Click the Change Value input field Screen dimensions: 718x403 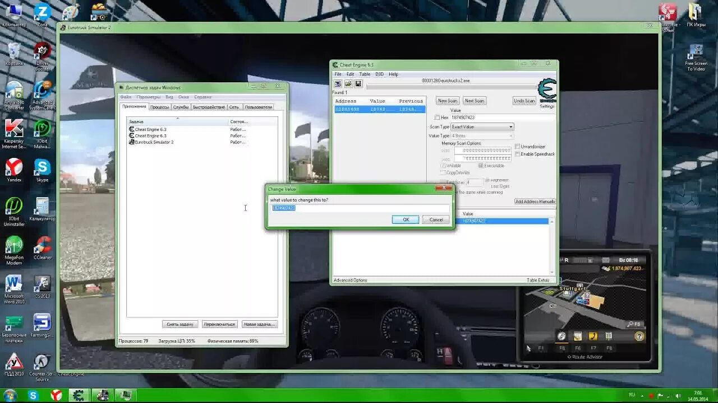pyautogui.click(x=360, y=208)
